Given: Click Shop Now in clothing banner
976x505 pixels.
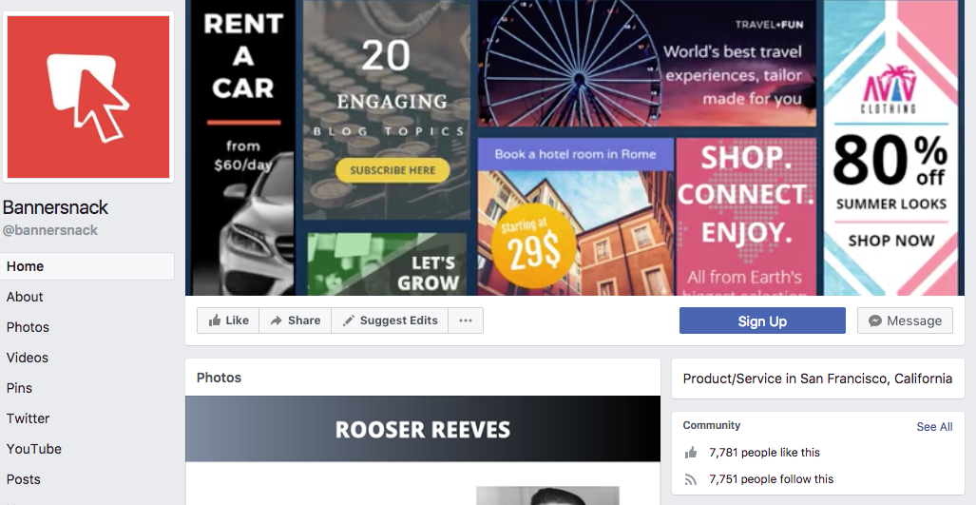Looking at the screenshot, I should point(890,241).
